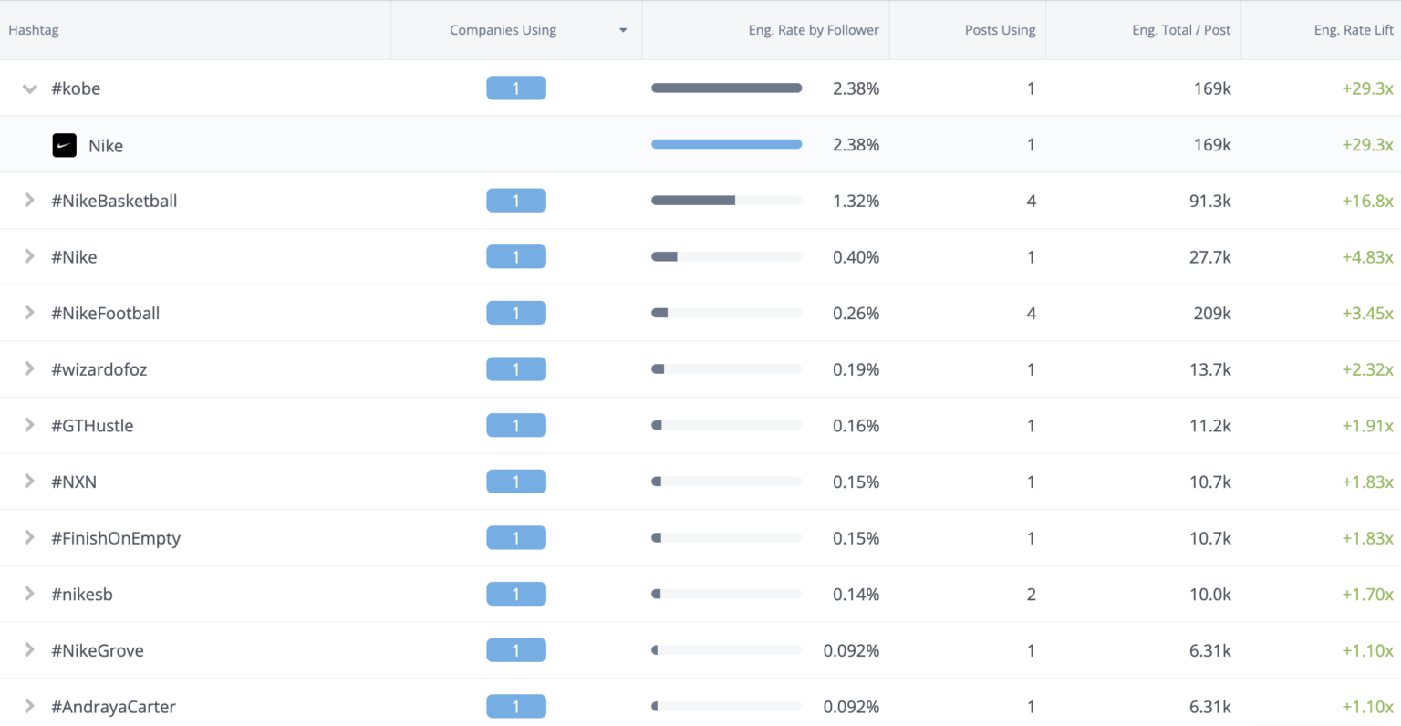Image resolution: width=1401 pixels, height=726 pixels.
Task: Sort by Eng. Rate by Follower column
Action: pos(813,30)
